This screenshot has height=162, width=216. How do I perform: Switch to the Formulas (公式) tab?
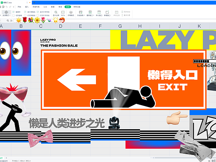pyautogui.click(x=45, y=7)
